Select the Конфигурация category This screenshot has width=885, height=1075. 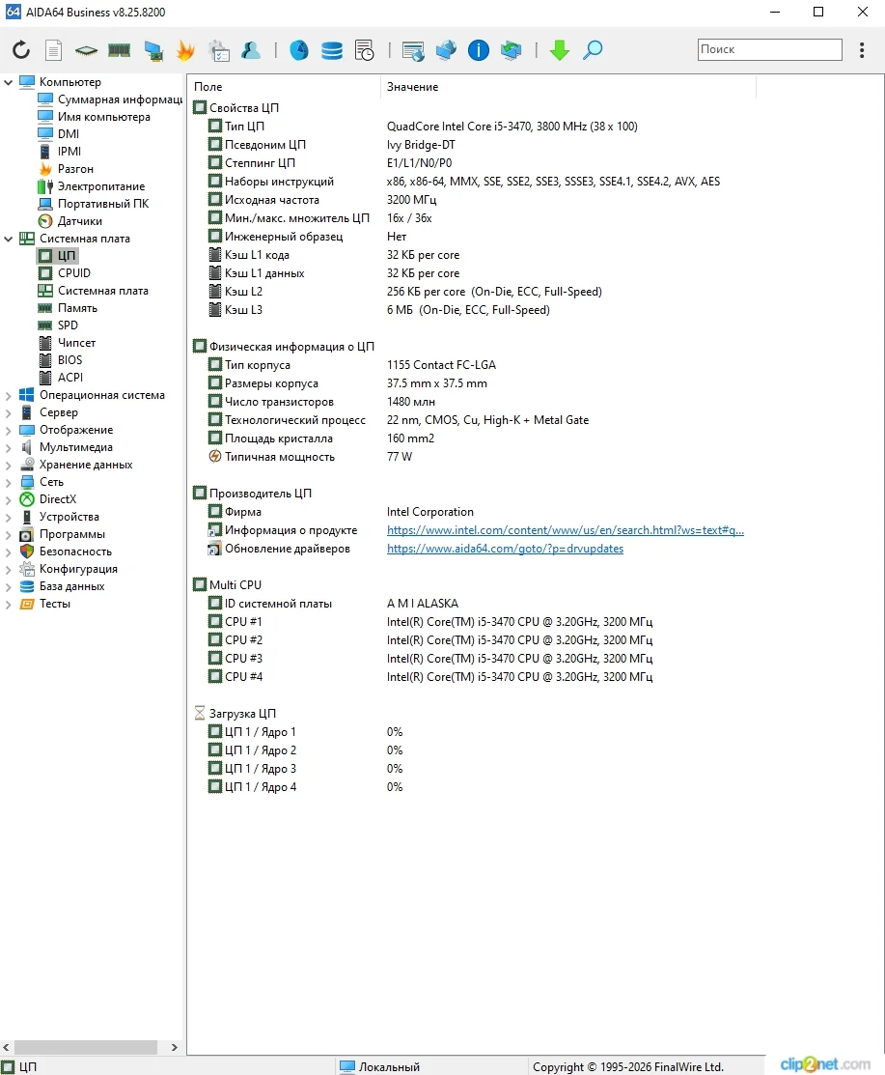point(69,569)
